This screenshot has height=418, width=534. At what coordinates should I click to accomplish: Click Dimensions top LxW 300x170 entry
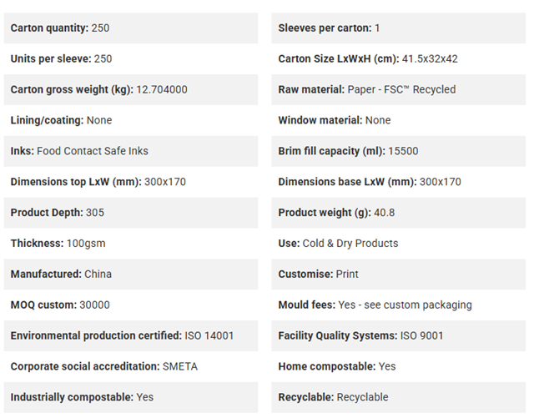98,182
